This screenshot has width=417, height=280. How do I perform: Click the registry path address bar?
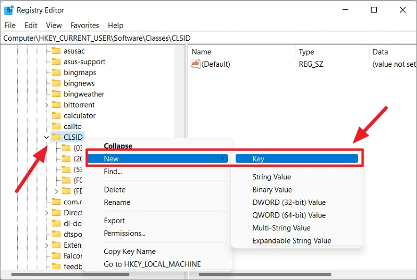208,38
